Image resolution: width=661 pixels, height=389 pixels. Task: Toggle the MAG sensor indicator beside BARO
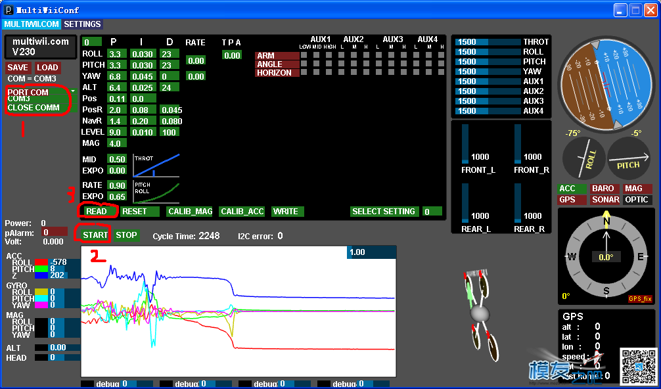637,189
